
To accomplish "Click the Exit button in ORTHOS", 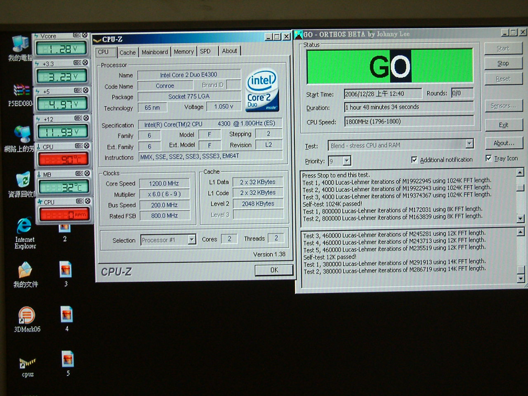I will [504, 125].
